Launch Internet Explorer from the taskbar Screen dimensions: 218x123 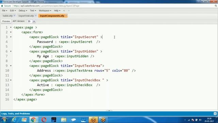coord(14,120)
